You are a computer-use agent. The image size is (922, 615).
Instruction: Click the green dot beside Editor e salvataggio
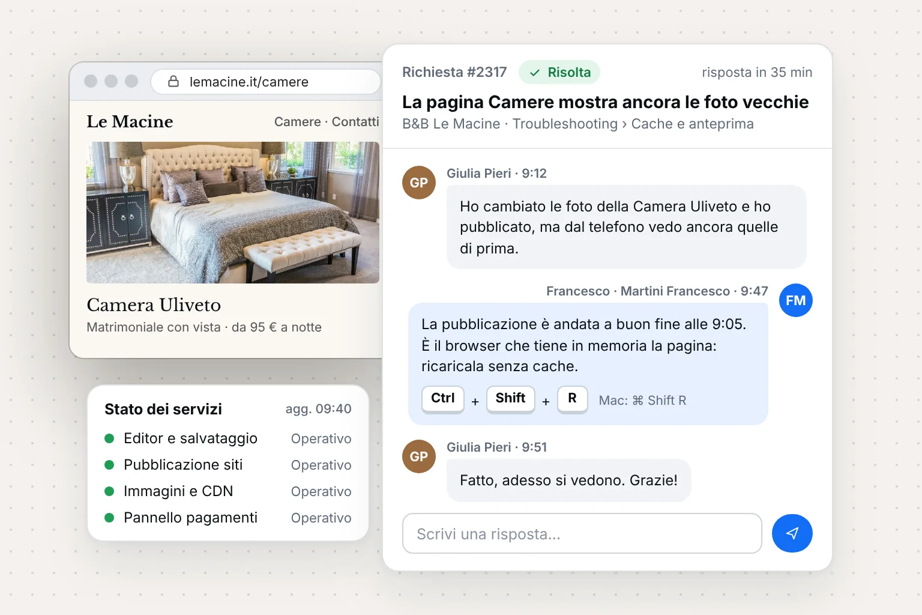point(109,438)
